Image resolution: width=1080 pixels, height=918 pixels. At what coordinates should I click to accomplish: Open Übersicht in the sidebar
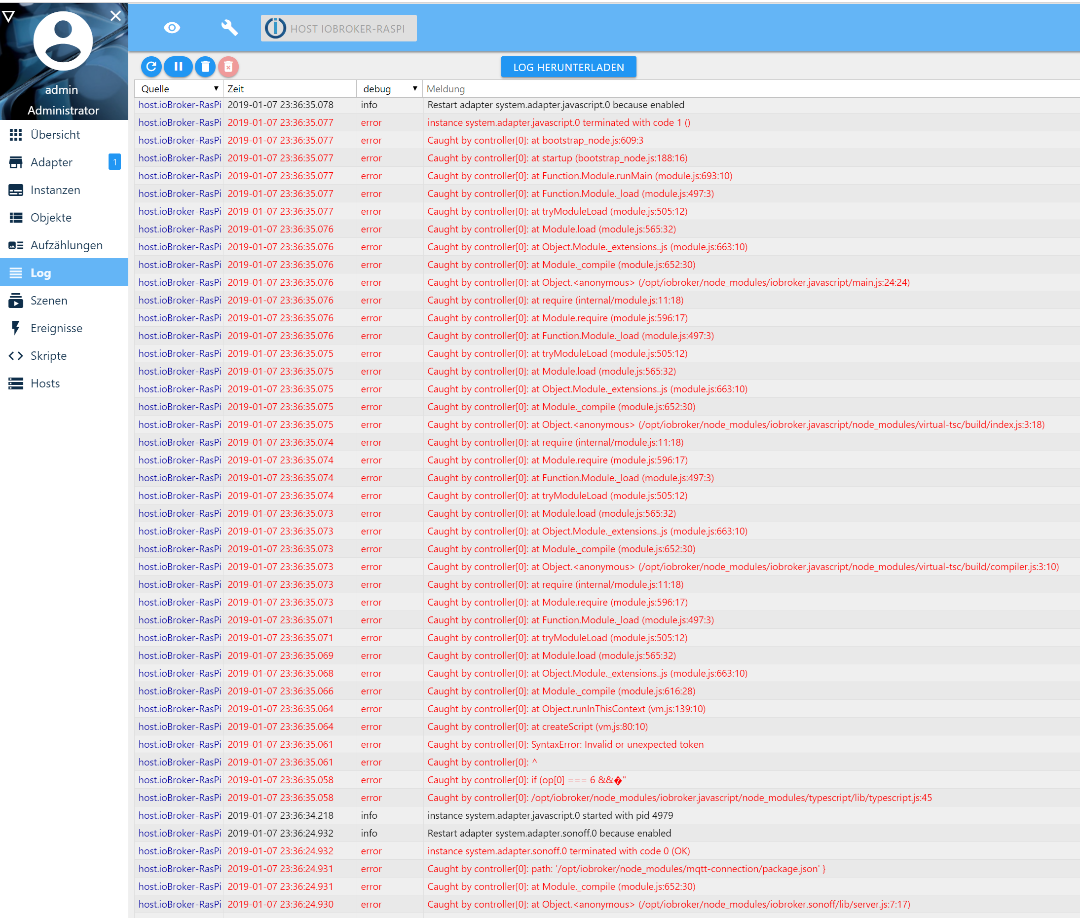tap(64, 135)
